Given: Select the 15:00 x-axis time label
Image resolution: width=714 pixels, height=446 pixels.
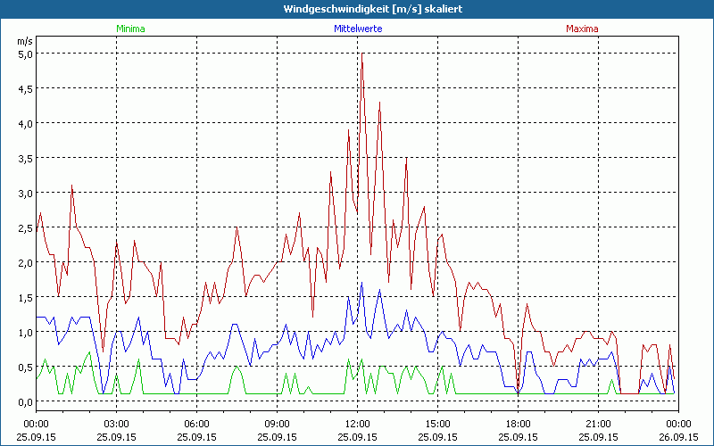Looking at the screenshot, I should (x=437, y=424).
